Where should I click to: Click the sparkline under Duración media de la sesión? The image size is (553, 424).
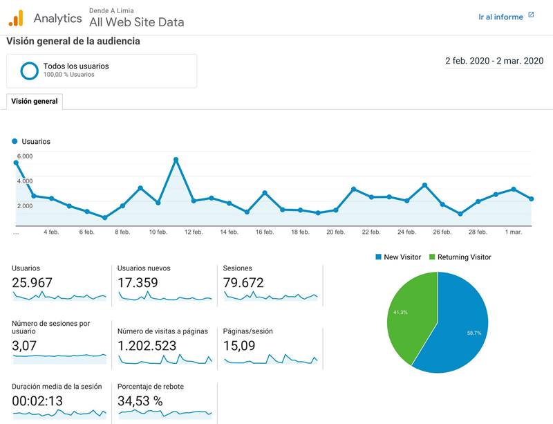point(59,414)
